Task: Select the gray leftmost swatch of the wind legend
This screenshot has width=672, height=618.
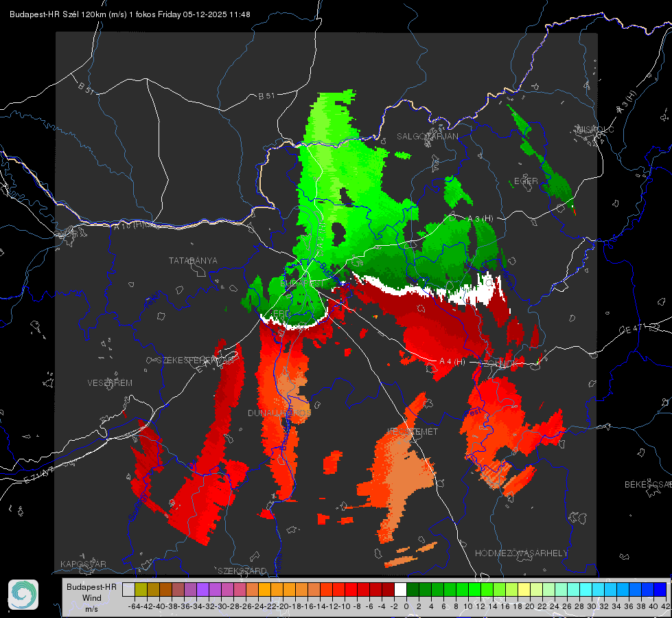Action: click(x=128, y=590)
